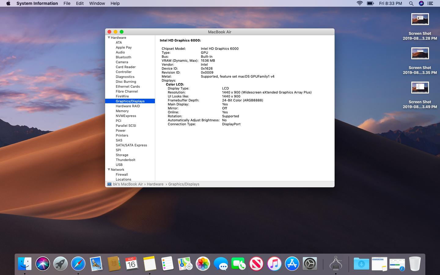This screenshot has width=440, height=275.
Task: Click Graphics/Displays in the path bar
Action: (184, 184)
